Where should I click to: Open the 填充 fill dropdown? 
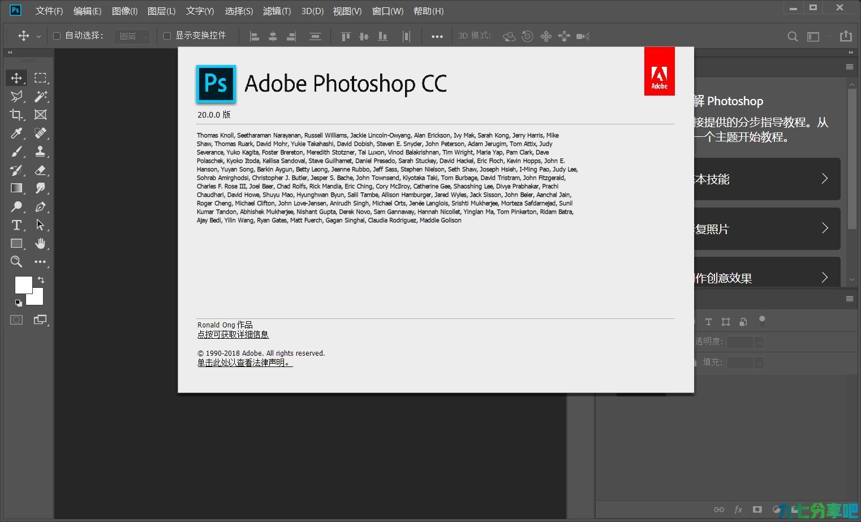pyautogui.click(x=759, y=363)
